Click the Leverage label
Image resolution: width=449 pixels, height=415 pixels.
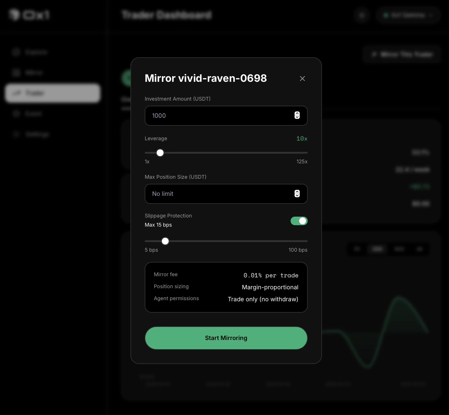(x=156, y=139)
